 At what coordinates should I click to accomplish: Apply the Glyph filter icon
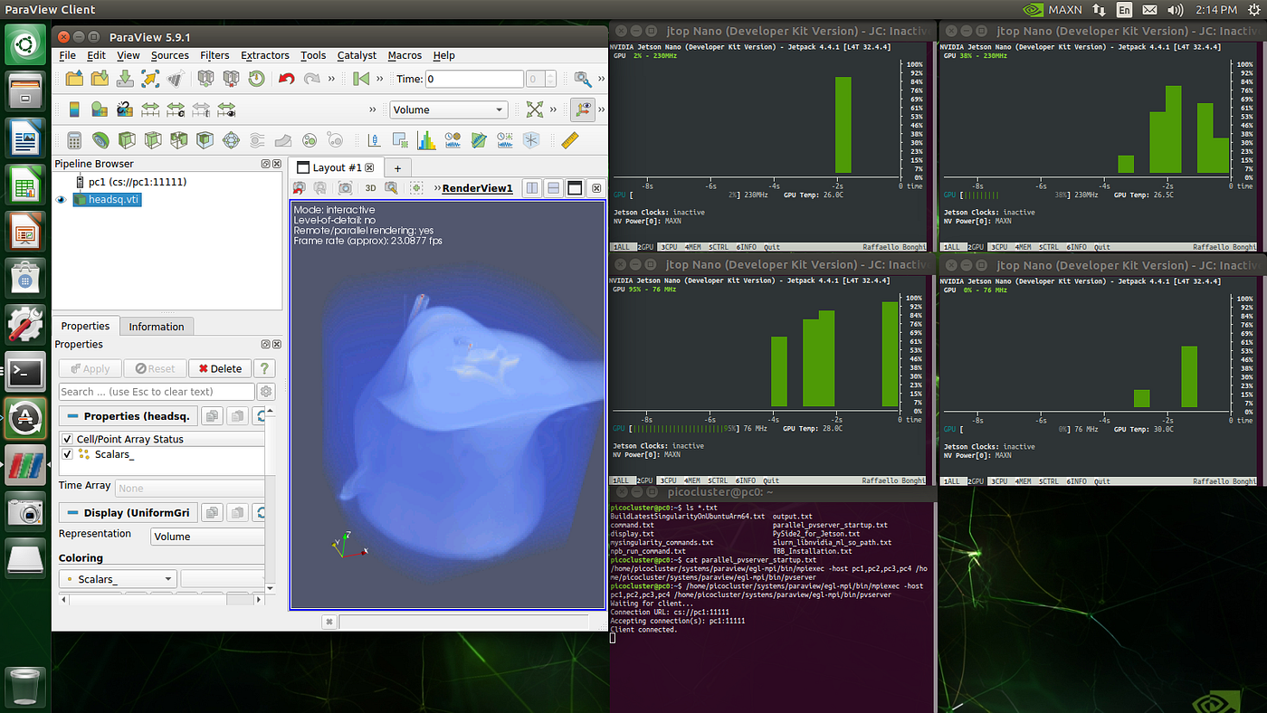232,140
